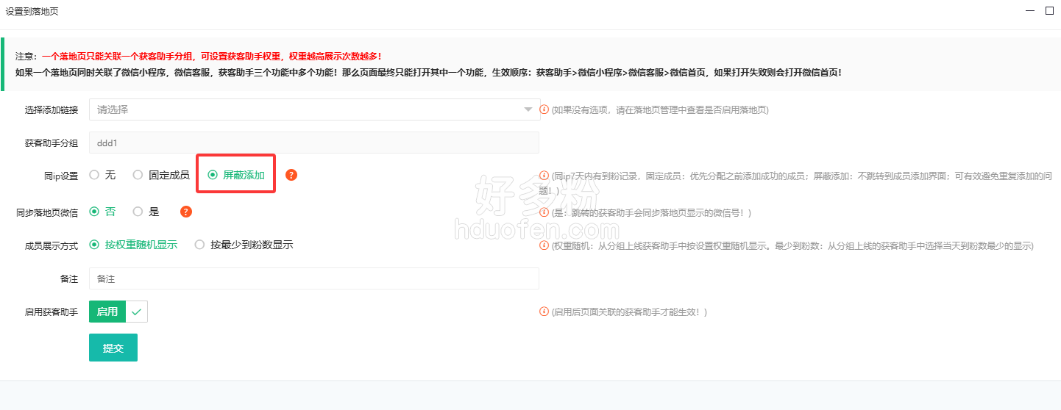Viewport: 1061px width, 410px height.
Task: Select the 无 radio option for 同ip设置
Action: pos(94,175)
